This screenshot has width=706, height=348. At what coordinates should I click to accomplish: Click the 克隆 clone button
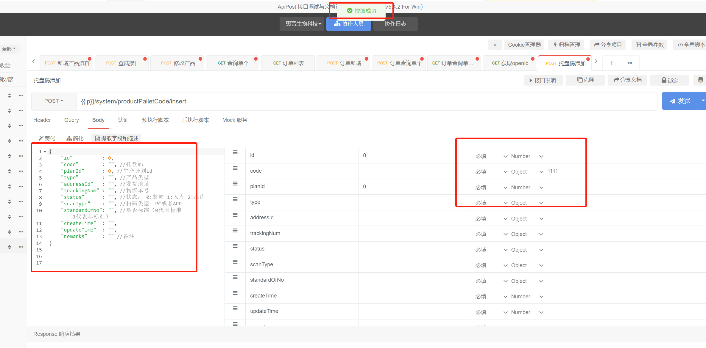point(585,80)
